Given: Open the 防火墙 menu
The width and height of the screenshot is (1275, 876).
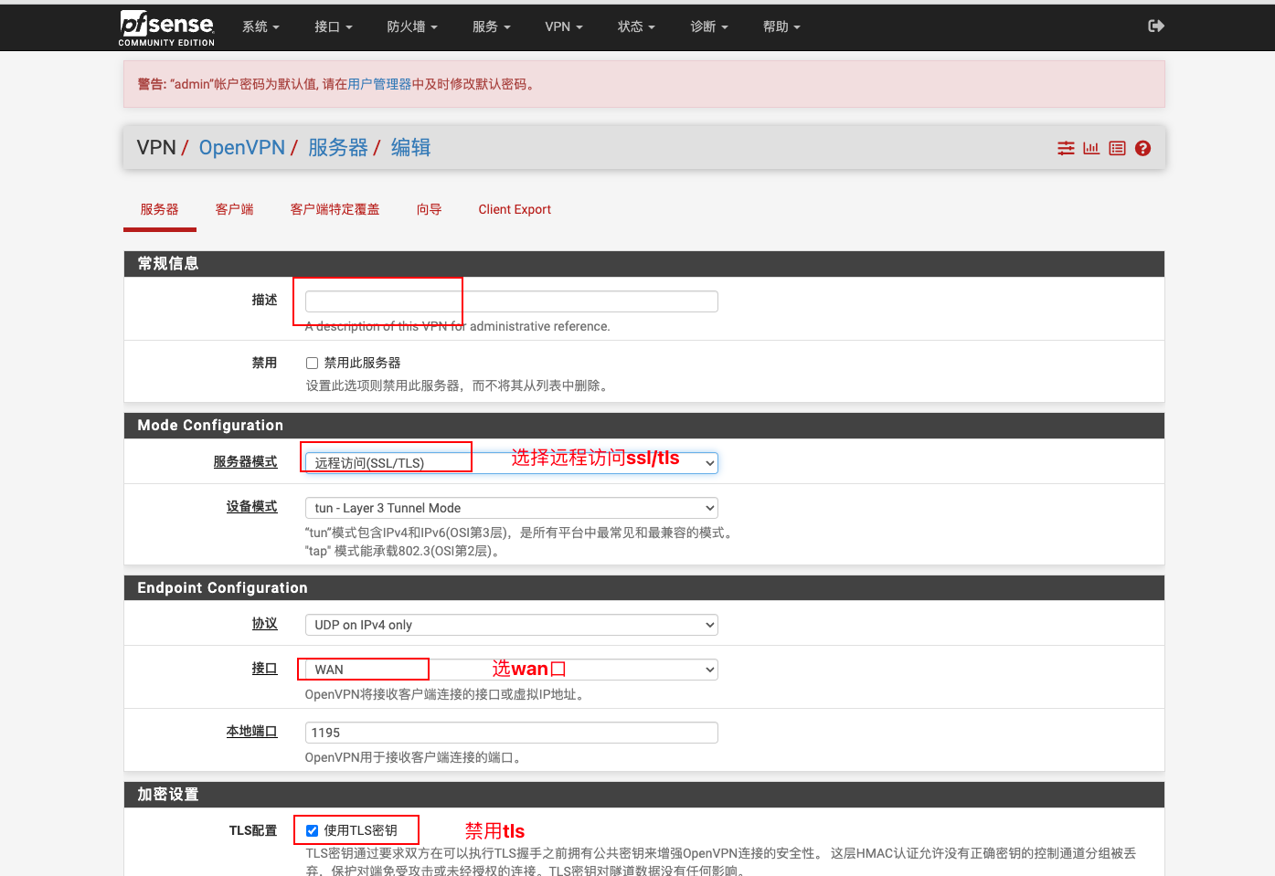Looking at the screenshot, I should pos(411,26).
